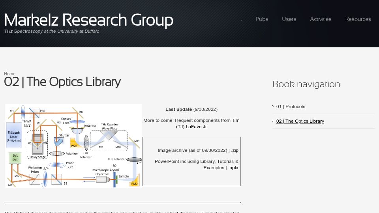Contact Tim (TJ) LaFave Jr link
The width and height of the screenshot is (379, 213).
[207, 123]
